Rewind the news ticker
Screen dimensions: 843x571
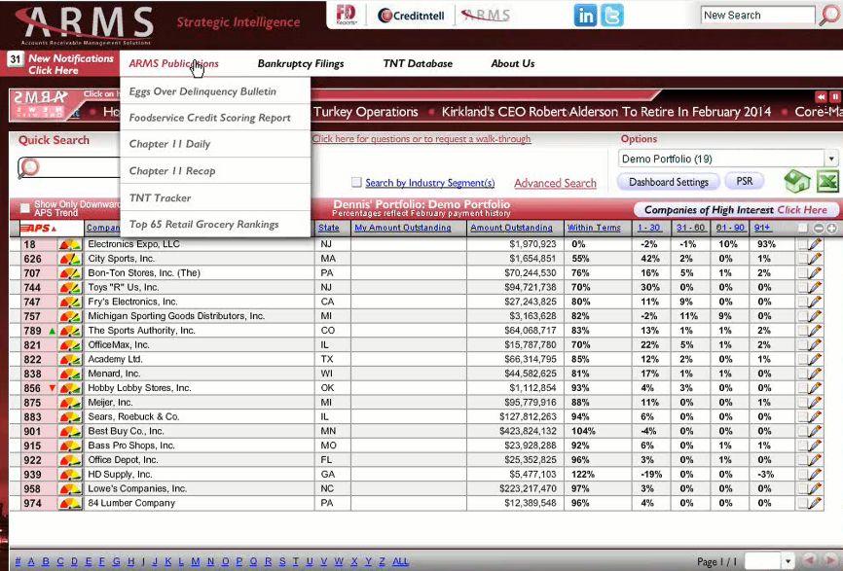821,96
